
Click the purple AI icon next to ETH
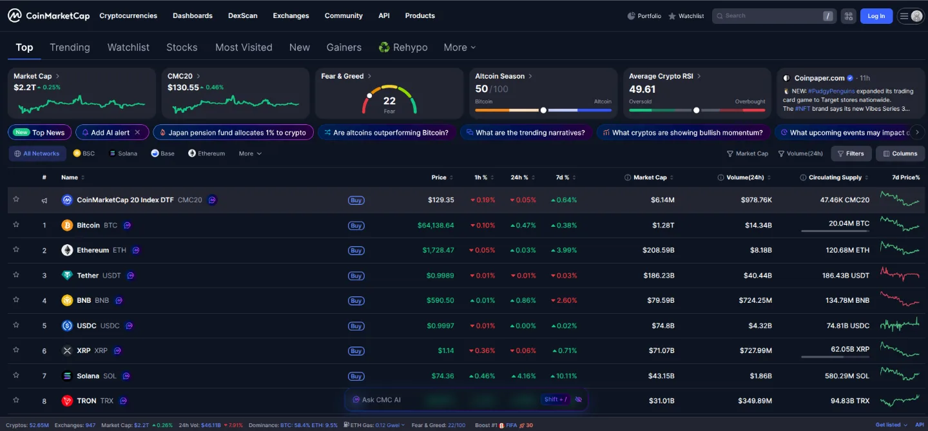(x=136, y=250)
